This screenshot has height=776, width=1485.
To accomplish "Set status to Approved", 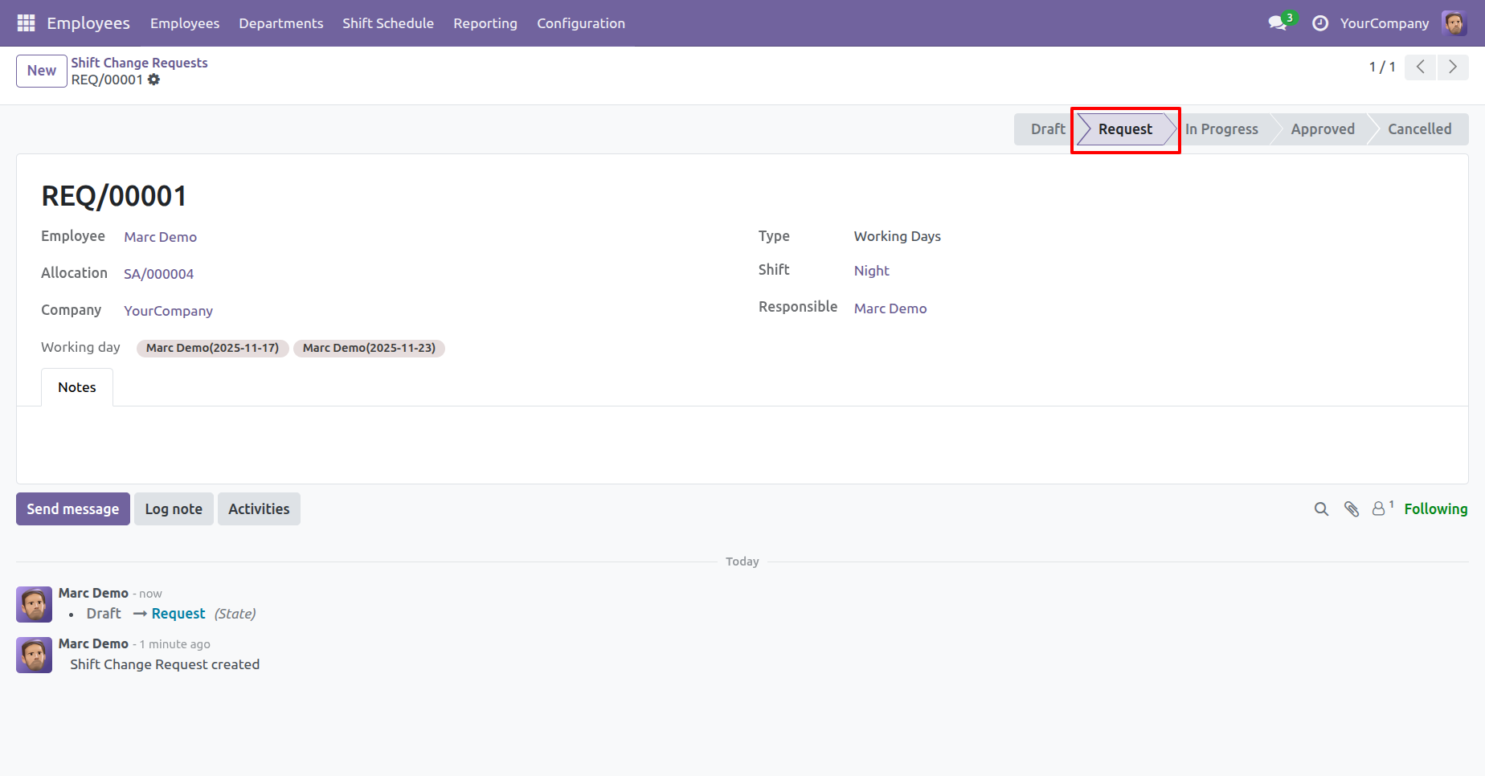I will (1323, 129).
